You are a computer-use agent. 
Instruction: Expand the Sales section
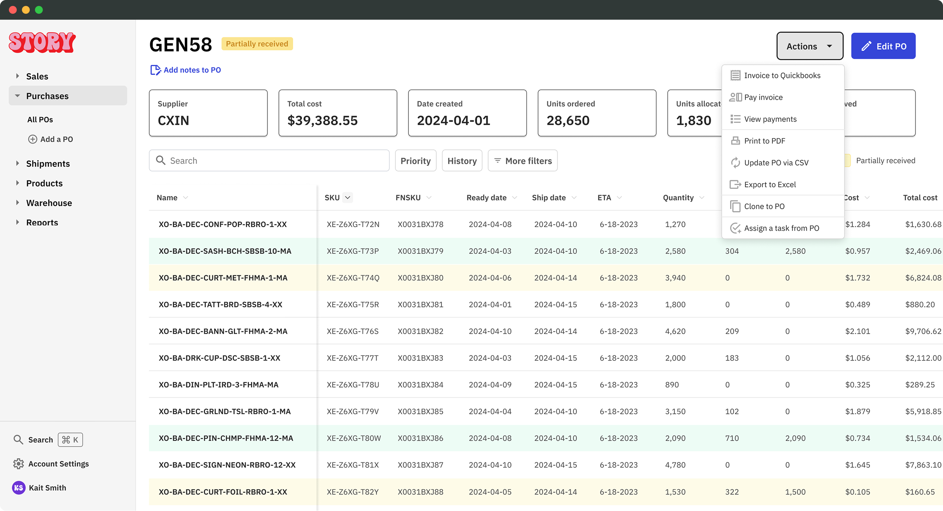[17, 76]
